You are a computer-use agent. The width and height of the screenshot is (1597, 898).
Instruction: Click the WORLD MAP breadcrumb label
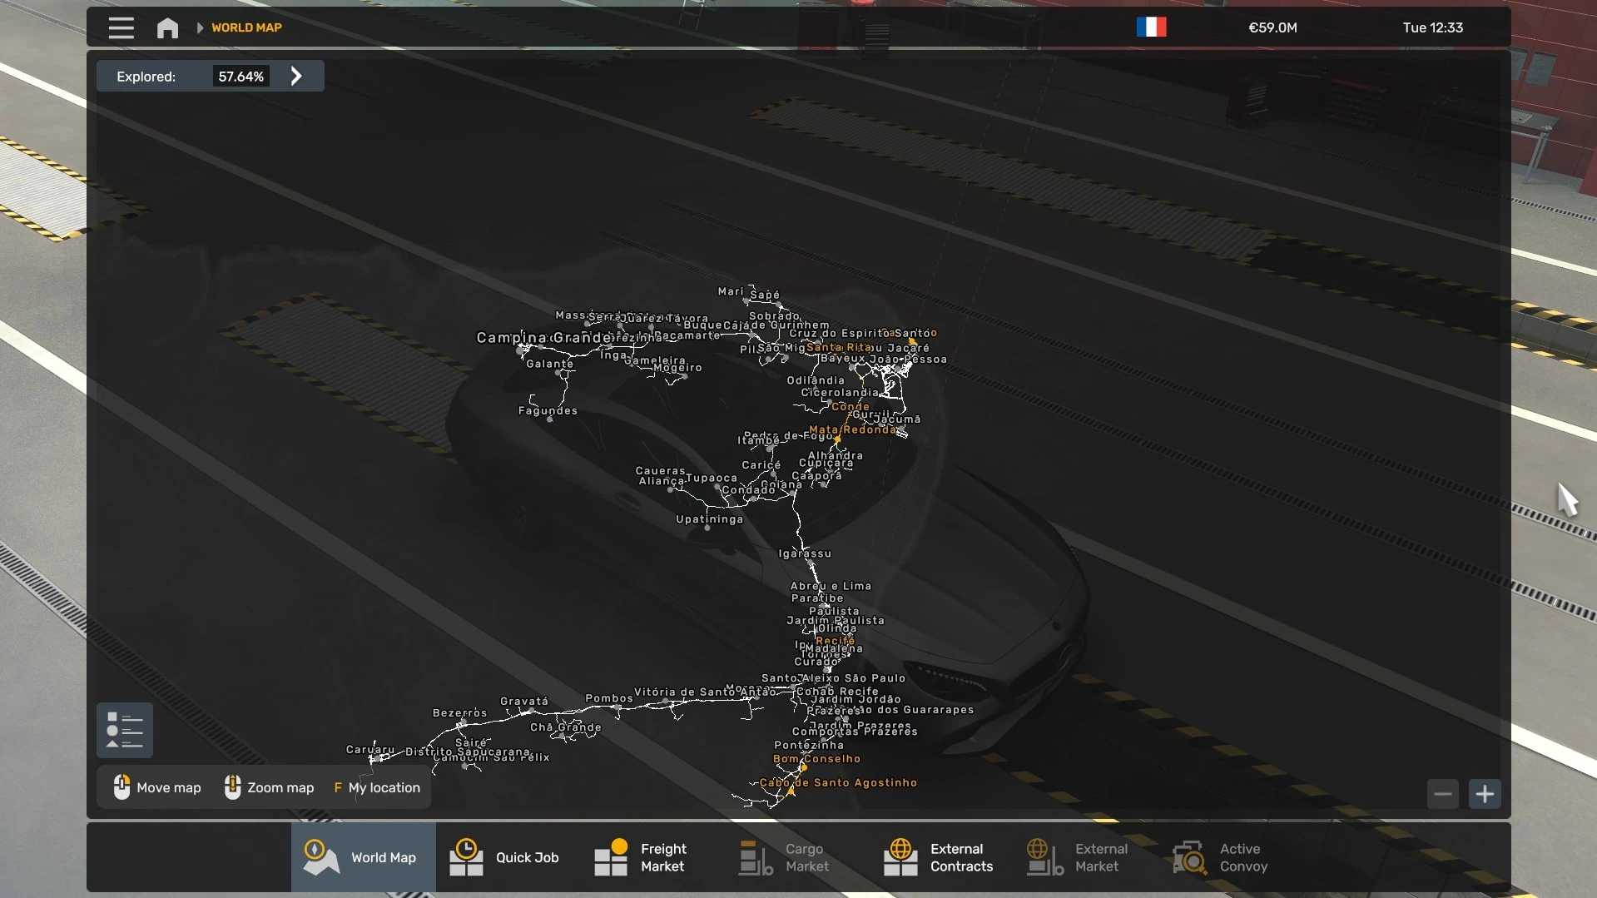(246, 28)
